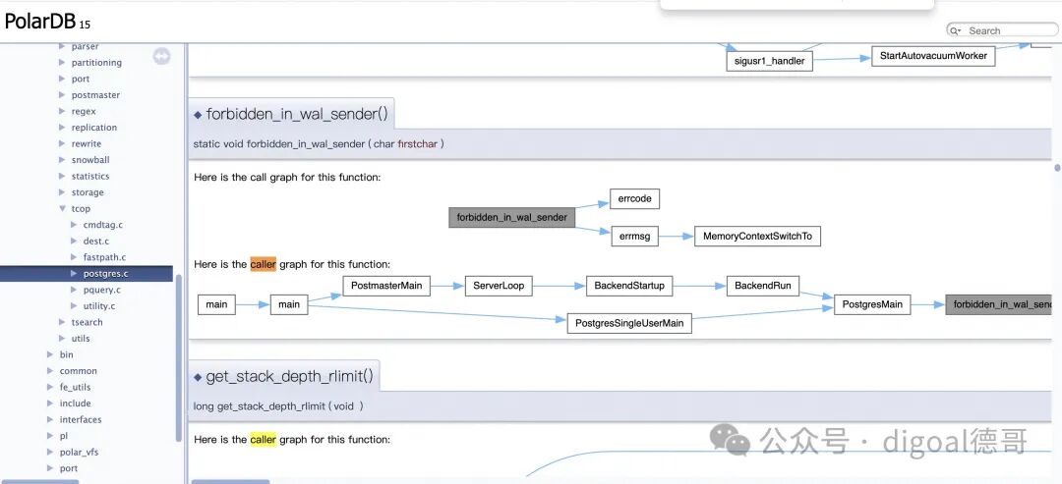This screenshot has width=1062, height=484.
Task: Open the port entry under partitioning
Action: pos(80,79)
